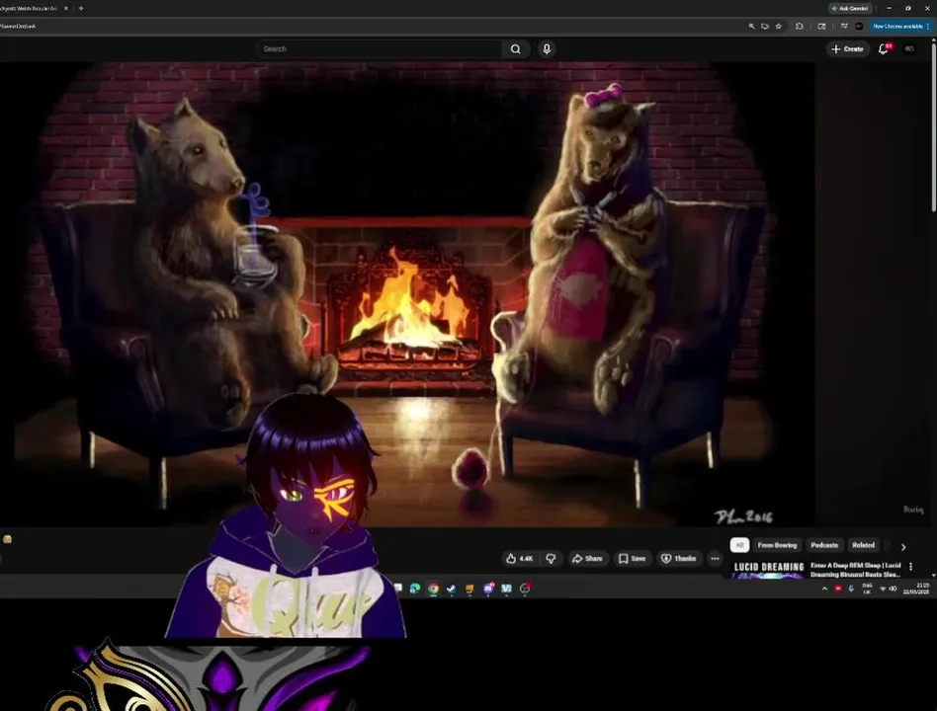937x711 pixels.
Task: Switch to the open YouTube browser tab
Action: click(x=30, y=8)
